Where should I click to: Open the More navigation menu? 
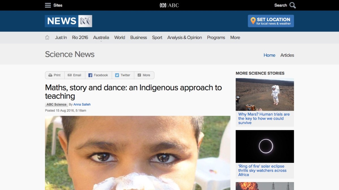(x=235, y=37)
